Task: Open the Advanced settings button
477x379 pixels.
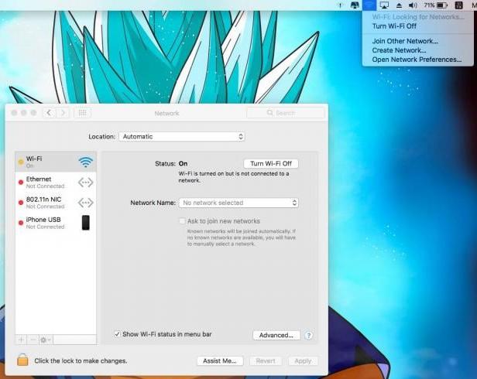Action: point(275,336)
